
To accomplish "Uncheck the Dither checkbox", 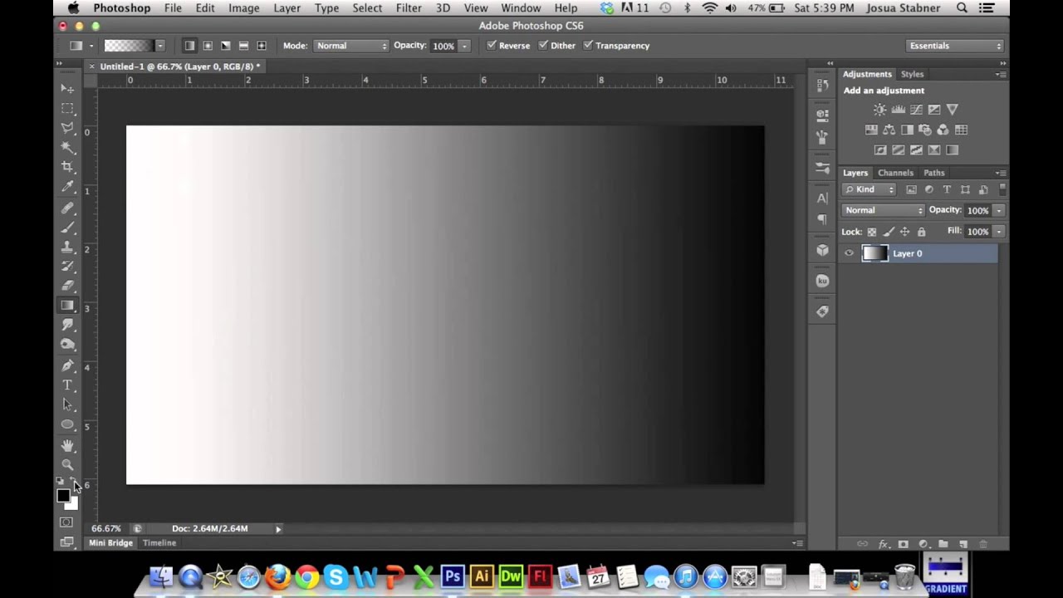I will [x=543, y=45].
